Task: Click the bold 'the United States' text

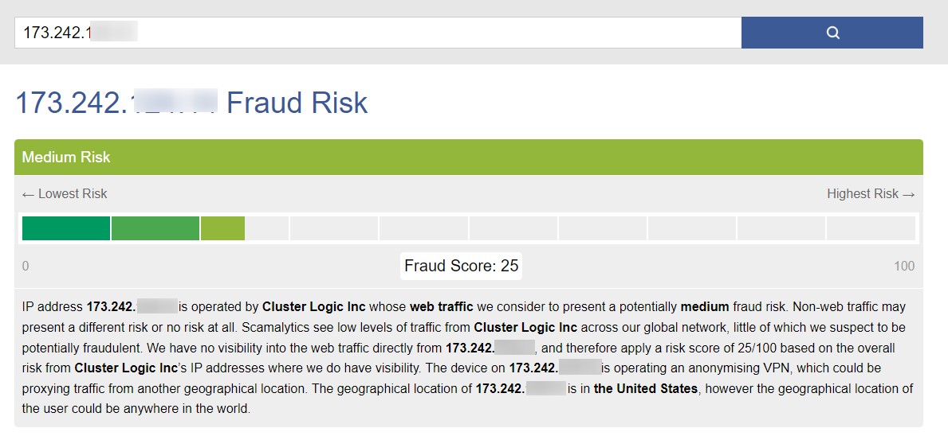Action: pyautogui.click(x=645, y=388)
